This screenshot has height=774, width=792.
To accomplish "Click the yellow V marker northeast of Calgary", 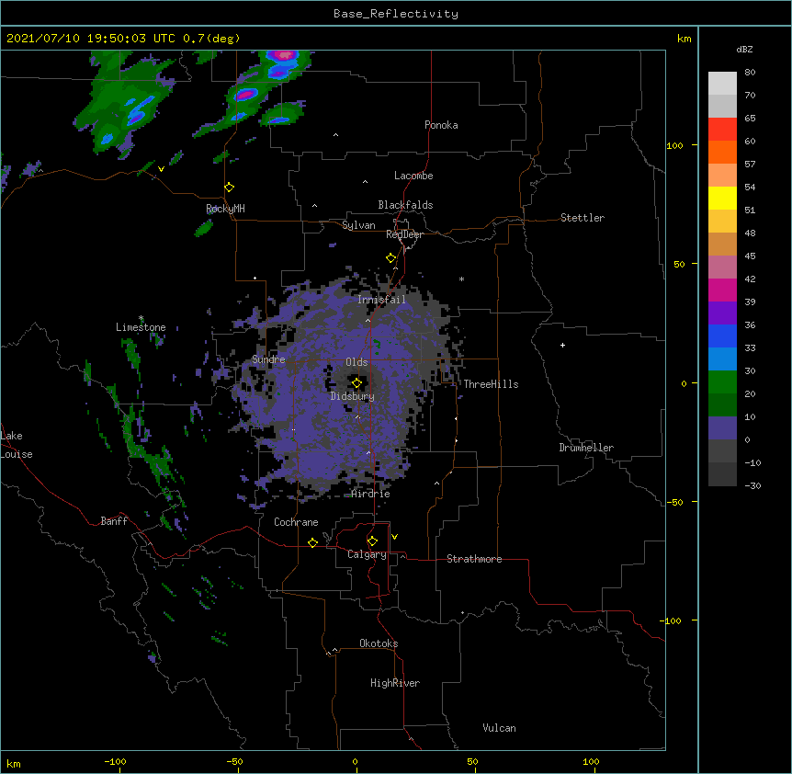I will tap(394, 537).
